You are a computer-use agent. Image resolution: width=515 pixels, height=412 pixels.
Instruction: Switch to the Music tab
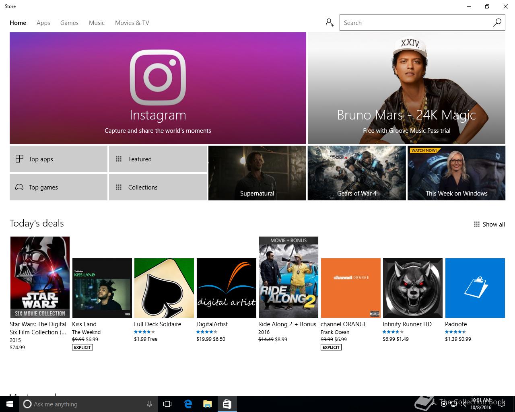[97, 23]
